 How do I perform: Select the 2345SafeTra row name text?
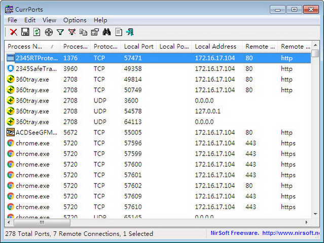(36, 68)
